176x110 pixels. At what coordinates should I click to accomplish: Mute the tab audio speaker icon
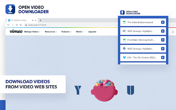tap(33, 20)
